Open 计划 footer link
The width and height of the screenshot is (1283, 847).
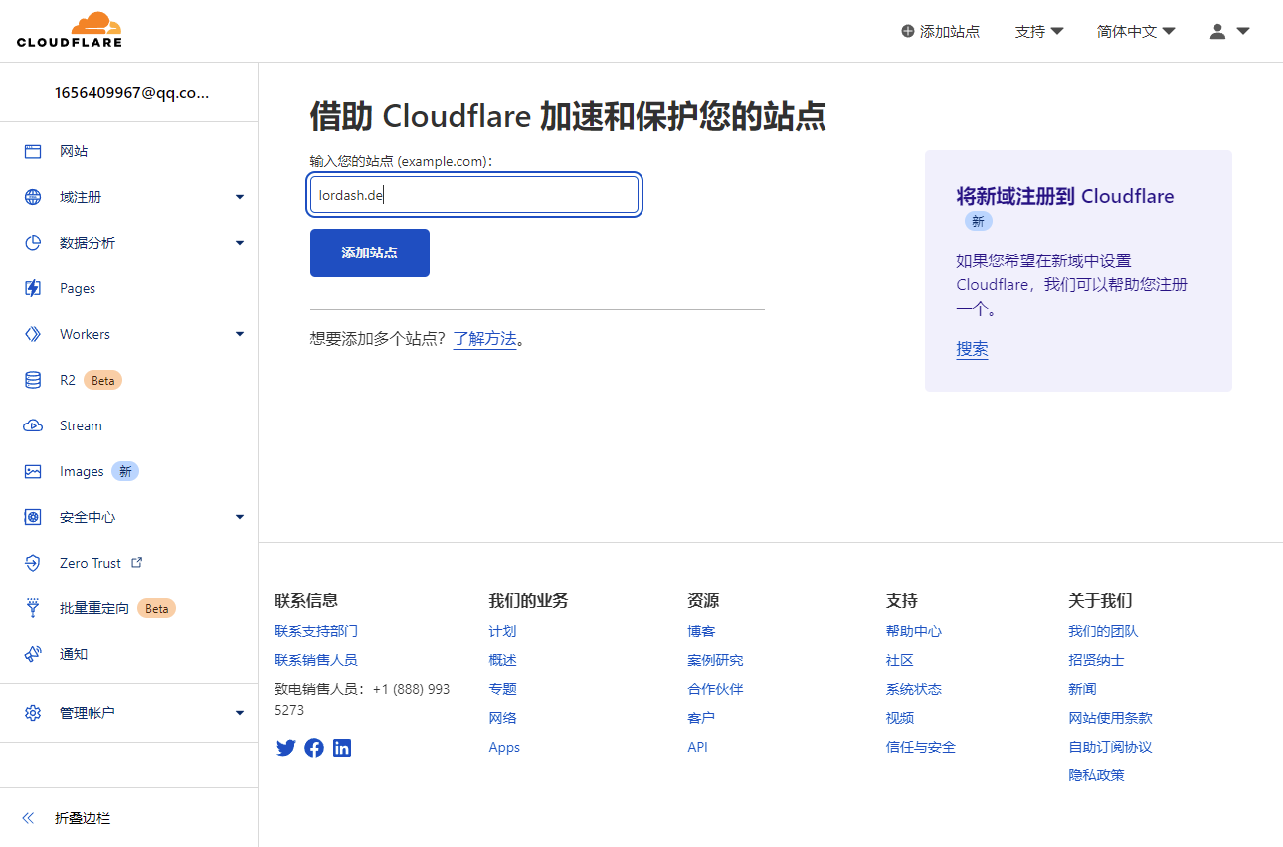(x=502, y=631)
